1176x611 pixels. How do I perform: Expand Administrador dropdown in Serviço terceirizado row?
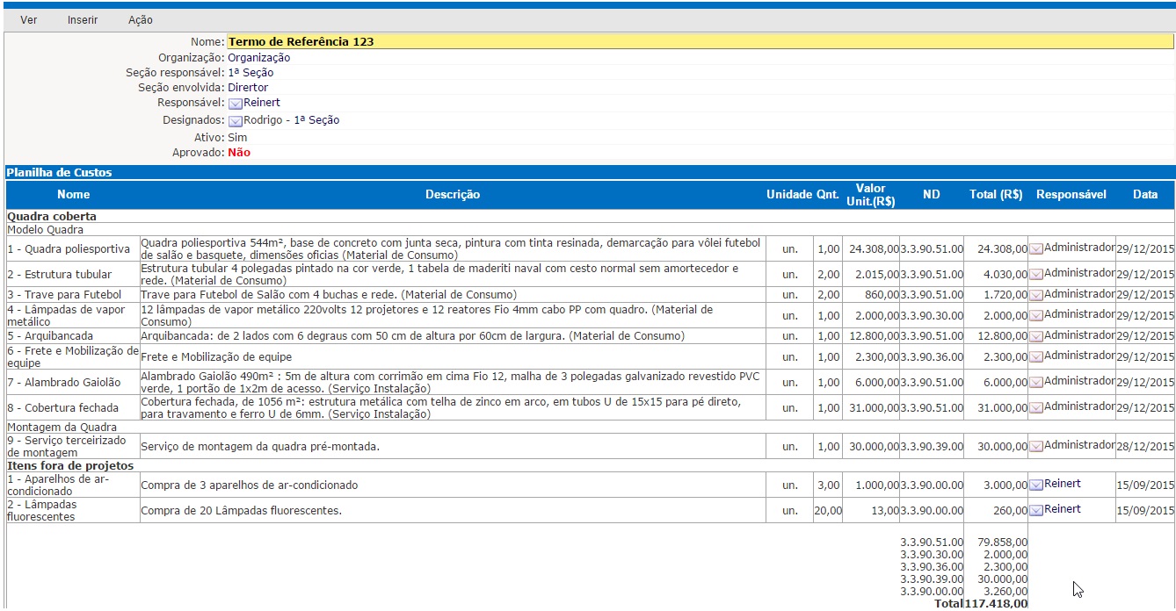1036,447
